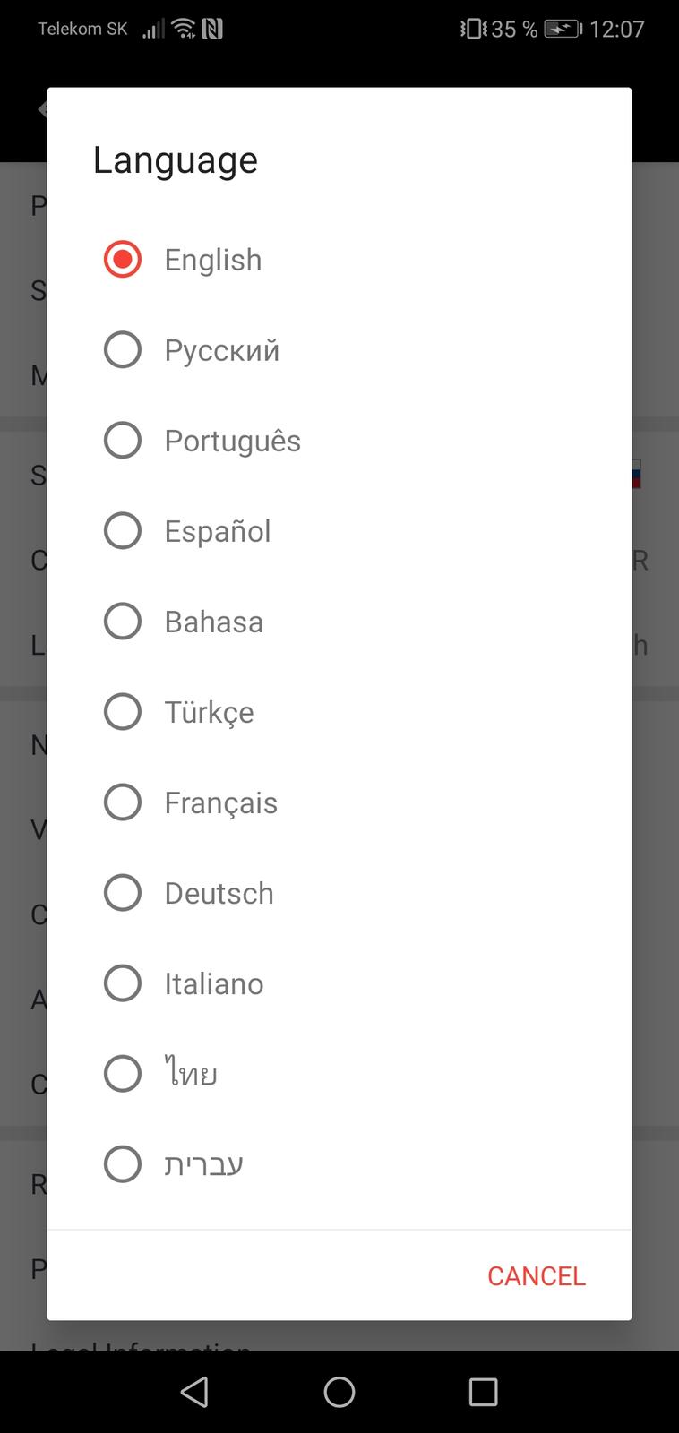Tap the battery icon in status bar
679x1433 pixels.
563,30
